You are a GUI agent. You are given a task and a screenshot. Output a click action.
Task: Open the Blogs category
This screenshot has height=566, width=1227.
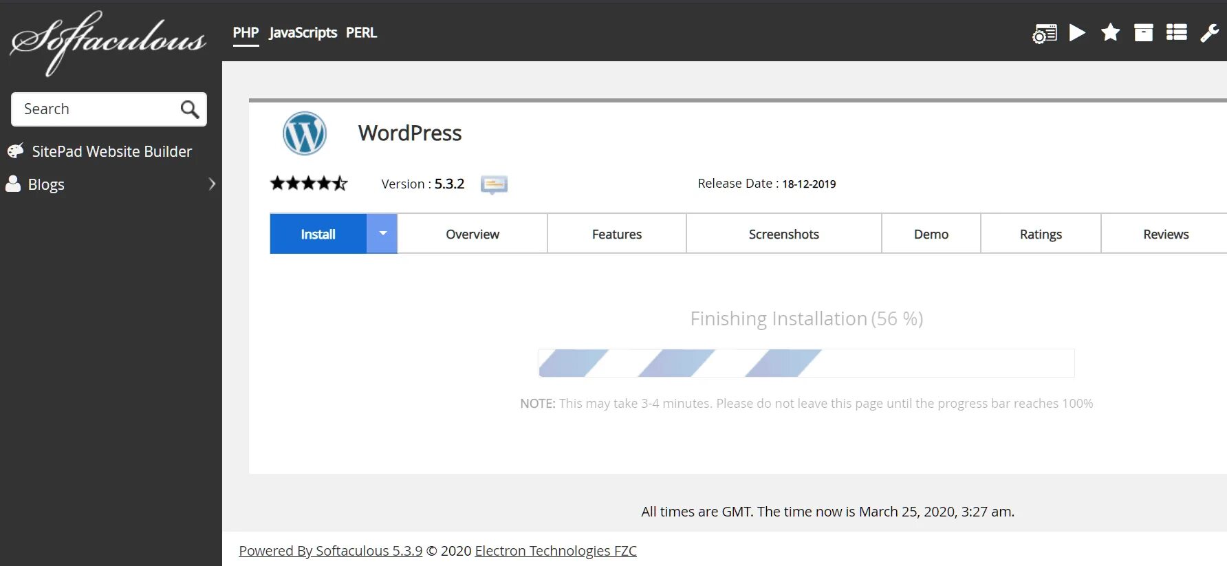46,184
